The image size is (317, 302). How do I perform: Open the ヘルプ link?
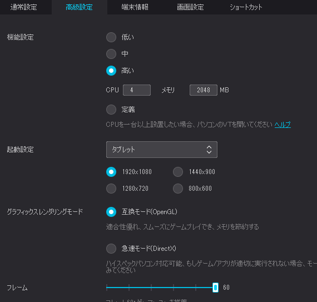tap(283, 125)
